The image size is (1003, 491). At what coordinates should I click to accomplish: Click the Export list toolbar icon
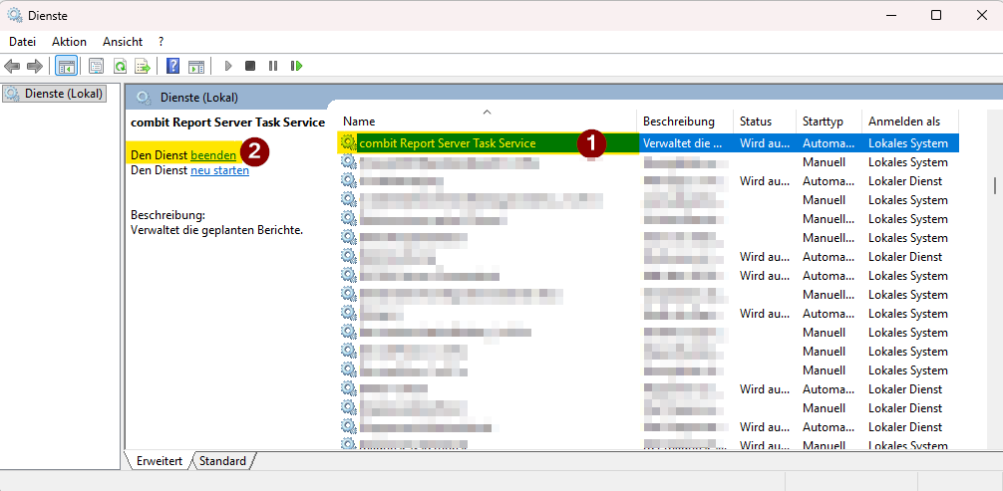(x=143, y=66)
